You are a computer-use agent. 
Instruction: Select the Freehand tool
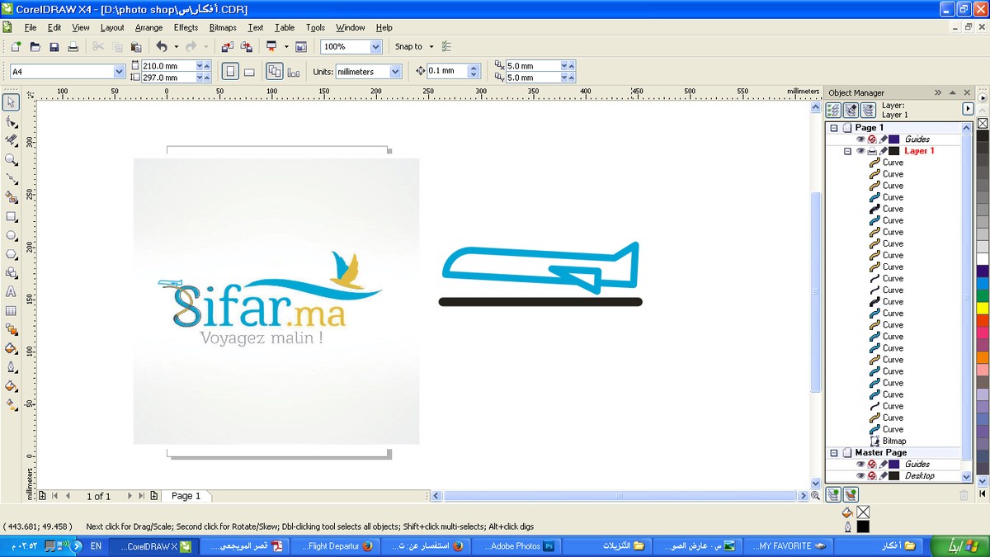tap(12, 178)
